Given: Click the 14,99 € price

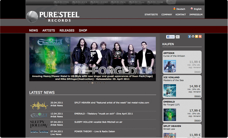Looking at the screenshot, I should [x=195, y=86].
